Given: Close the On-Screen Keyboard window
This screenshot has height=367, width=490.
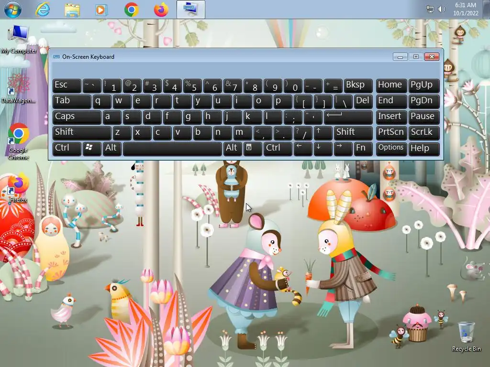Looking at the screenshot, I should tap(432, 57).
